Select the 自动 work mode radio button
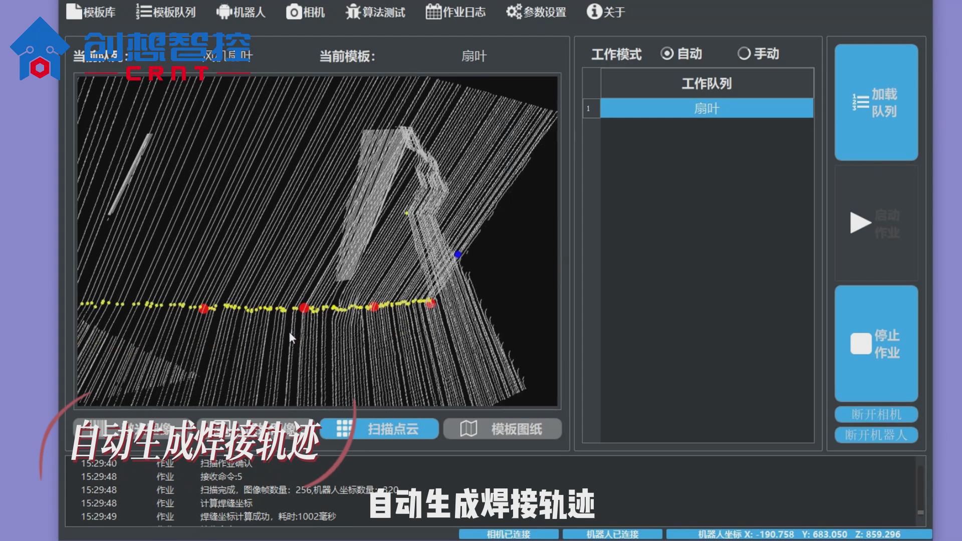This screenshot has height=541, width=962. (x=667, y=54)
